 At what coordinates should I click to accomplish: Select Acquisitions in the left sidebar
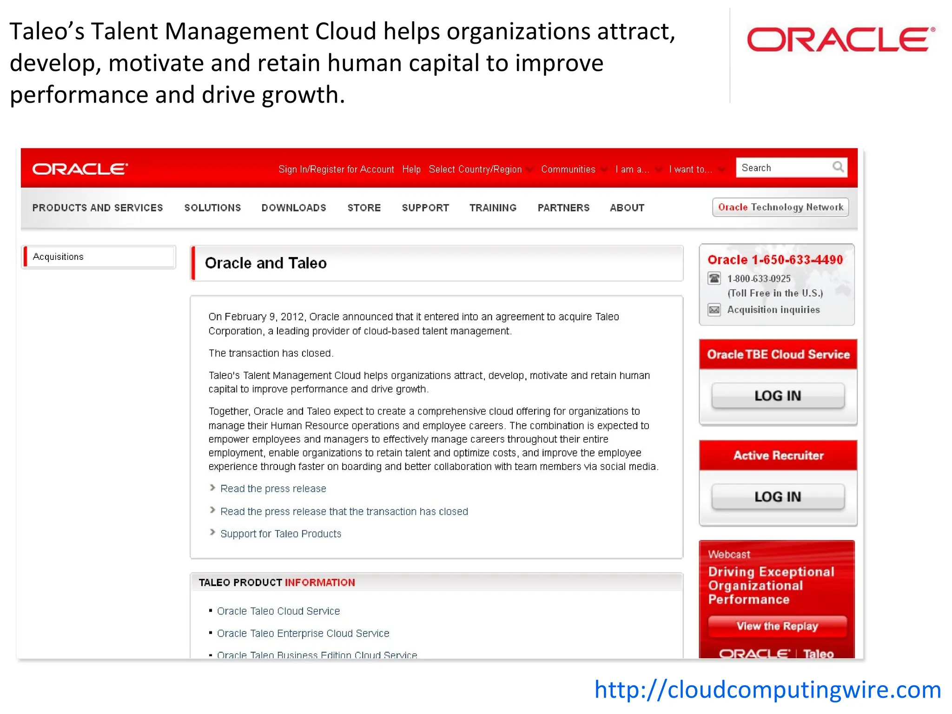coord(99,257)
